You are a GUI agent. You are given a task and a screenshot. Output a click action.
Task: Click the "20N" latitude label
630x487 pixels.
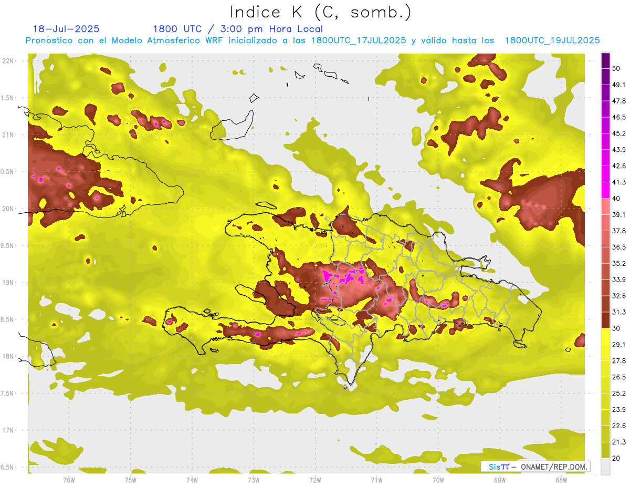[x=8, y=209]
